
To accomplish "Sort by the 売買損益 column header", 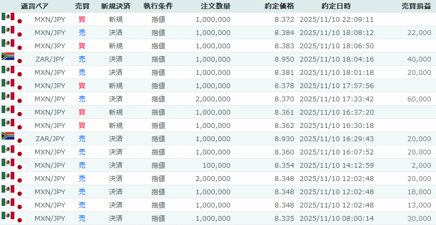I will (416, 6).
